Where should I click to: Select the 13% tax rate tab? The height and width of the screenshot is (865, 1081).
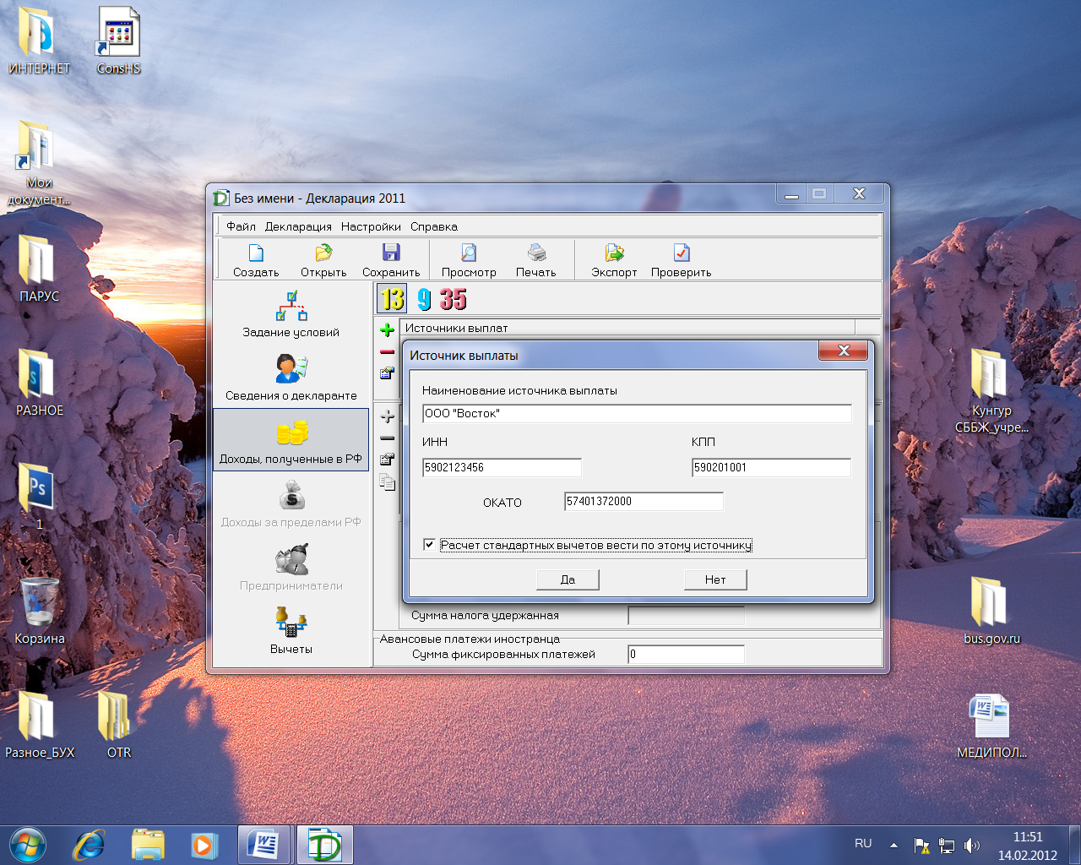[x=392, y=299]
